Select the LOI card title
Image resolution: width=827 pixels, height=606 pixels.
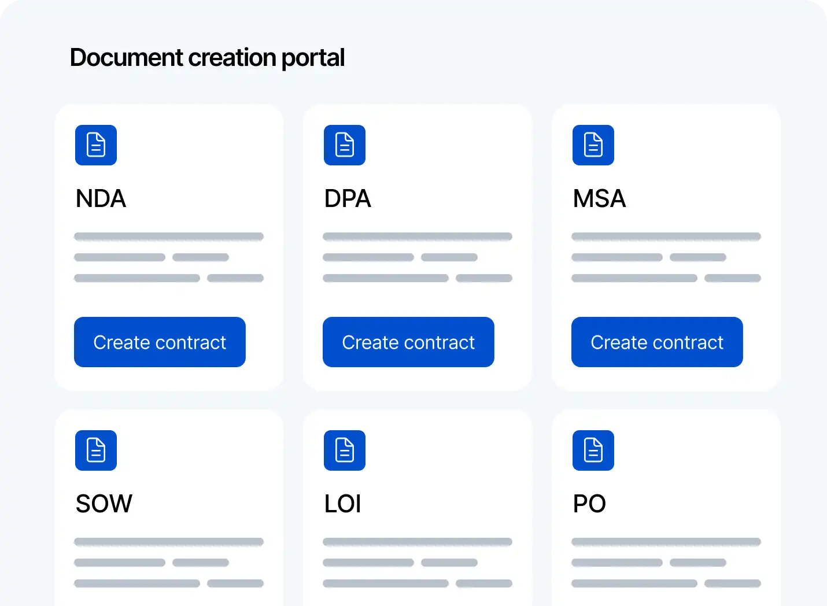(x=343, y=504)
